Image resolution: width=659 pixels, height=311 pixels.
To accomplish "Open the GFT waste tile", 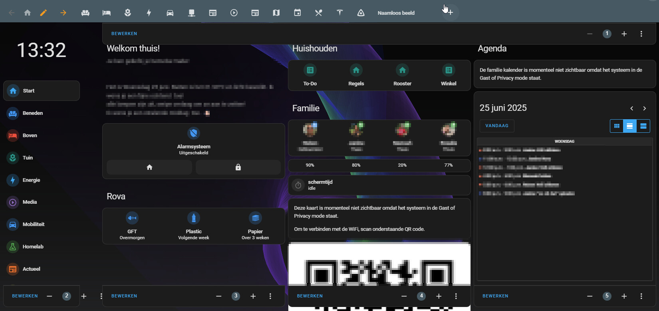I will [x=132, y=226].
